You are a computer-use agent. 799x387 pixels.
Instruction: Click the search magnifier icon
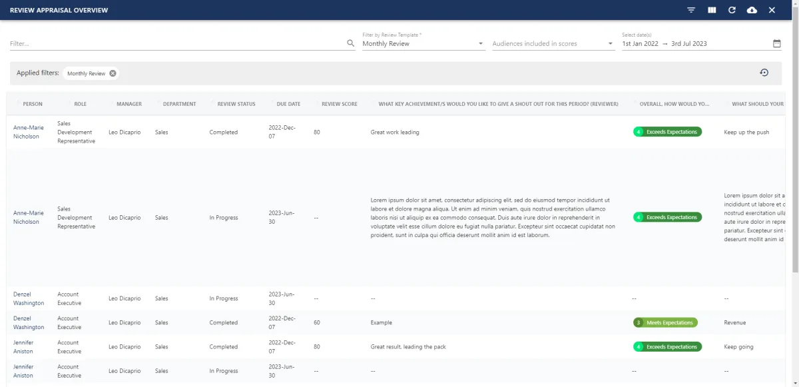click(351, 43)
